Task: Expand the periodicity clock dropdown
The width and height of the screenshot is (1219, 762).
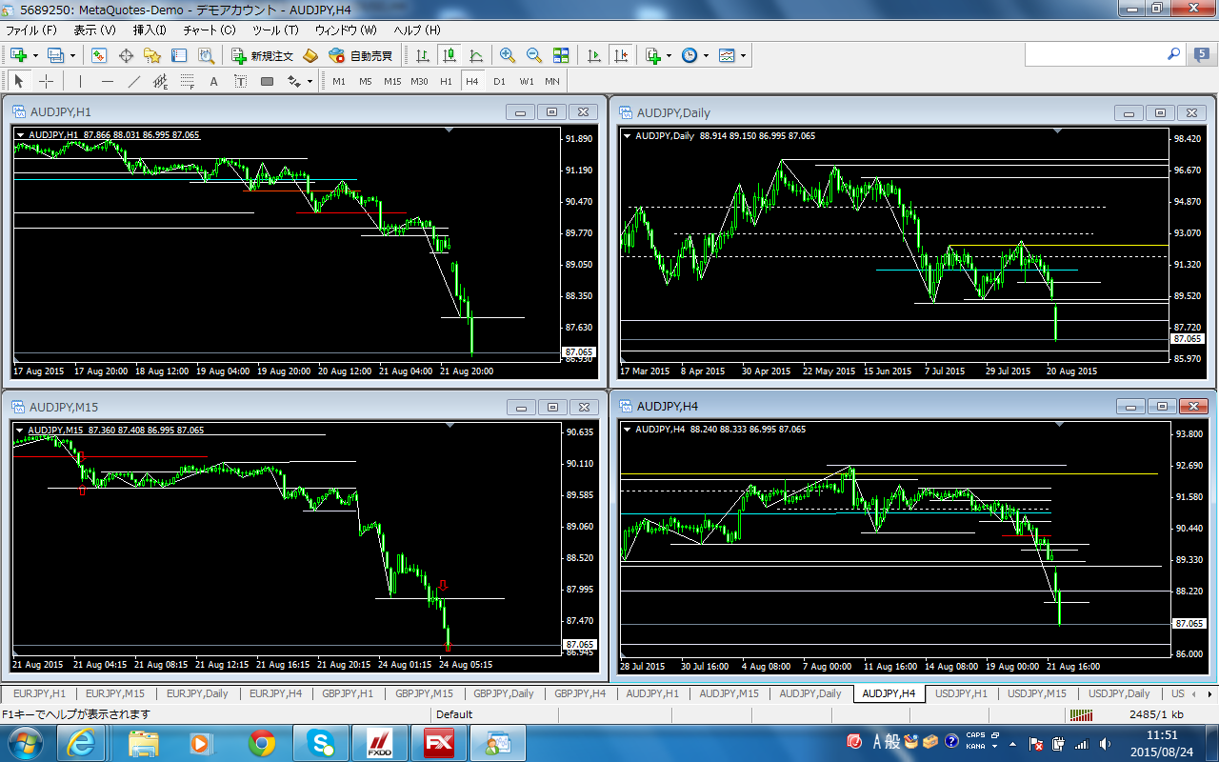Action: click(x=706, y=56)
